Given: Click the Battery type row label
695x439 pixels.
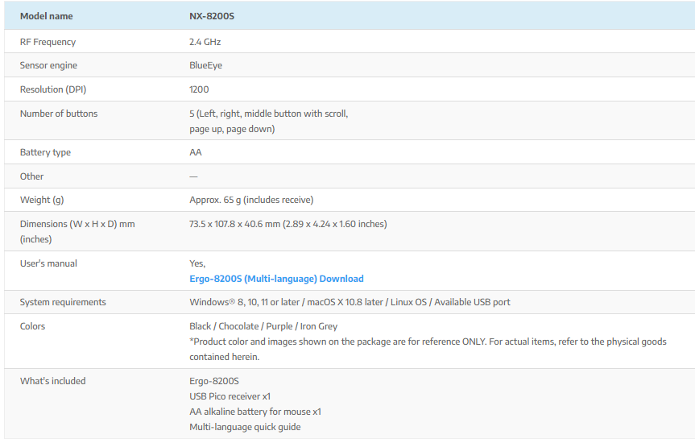Looking at the screenshot, I should tap(45, 152).
